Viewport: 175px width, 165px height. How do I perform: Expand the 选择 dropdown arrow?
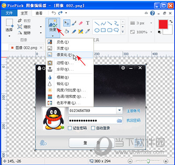point(10,36)
